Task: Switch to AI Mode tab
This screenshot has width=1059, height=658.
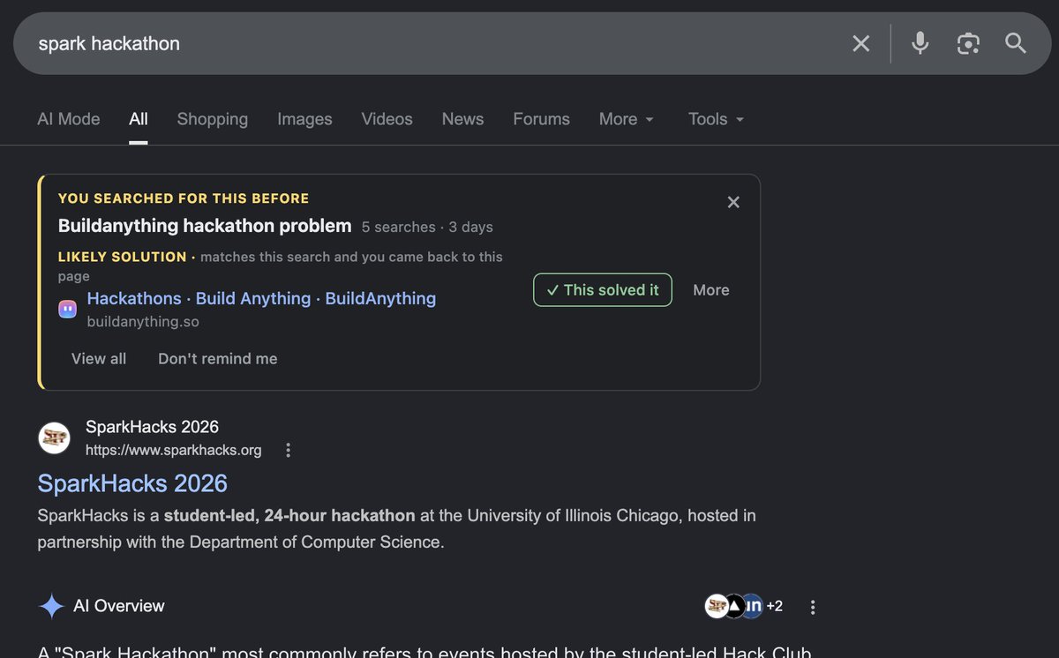Action: [x=69, y=119]
